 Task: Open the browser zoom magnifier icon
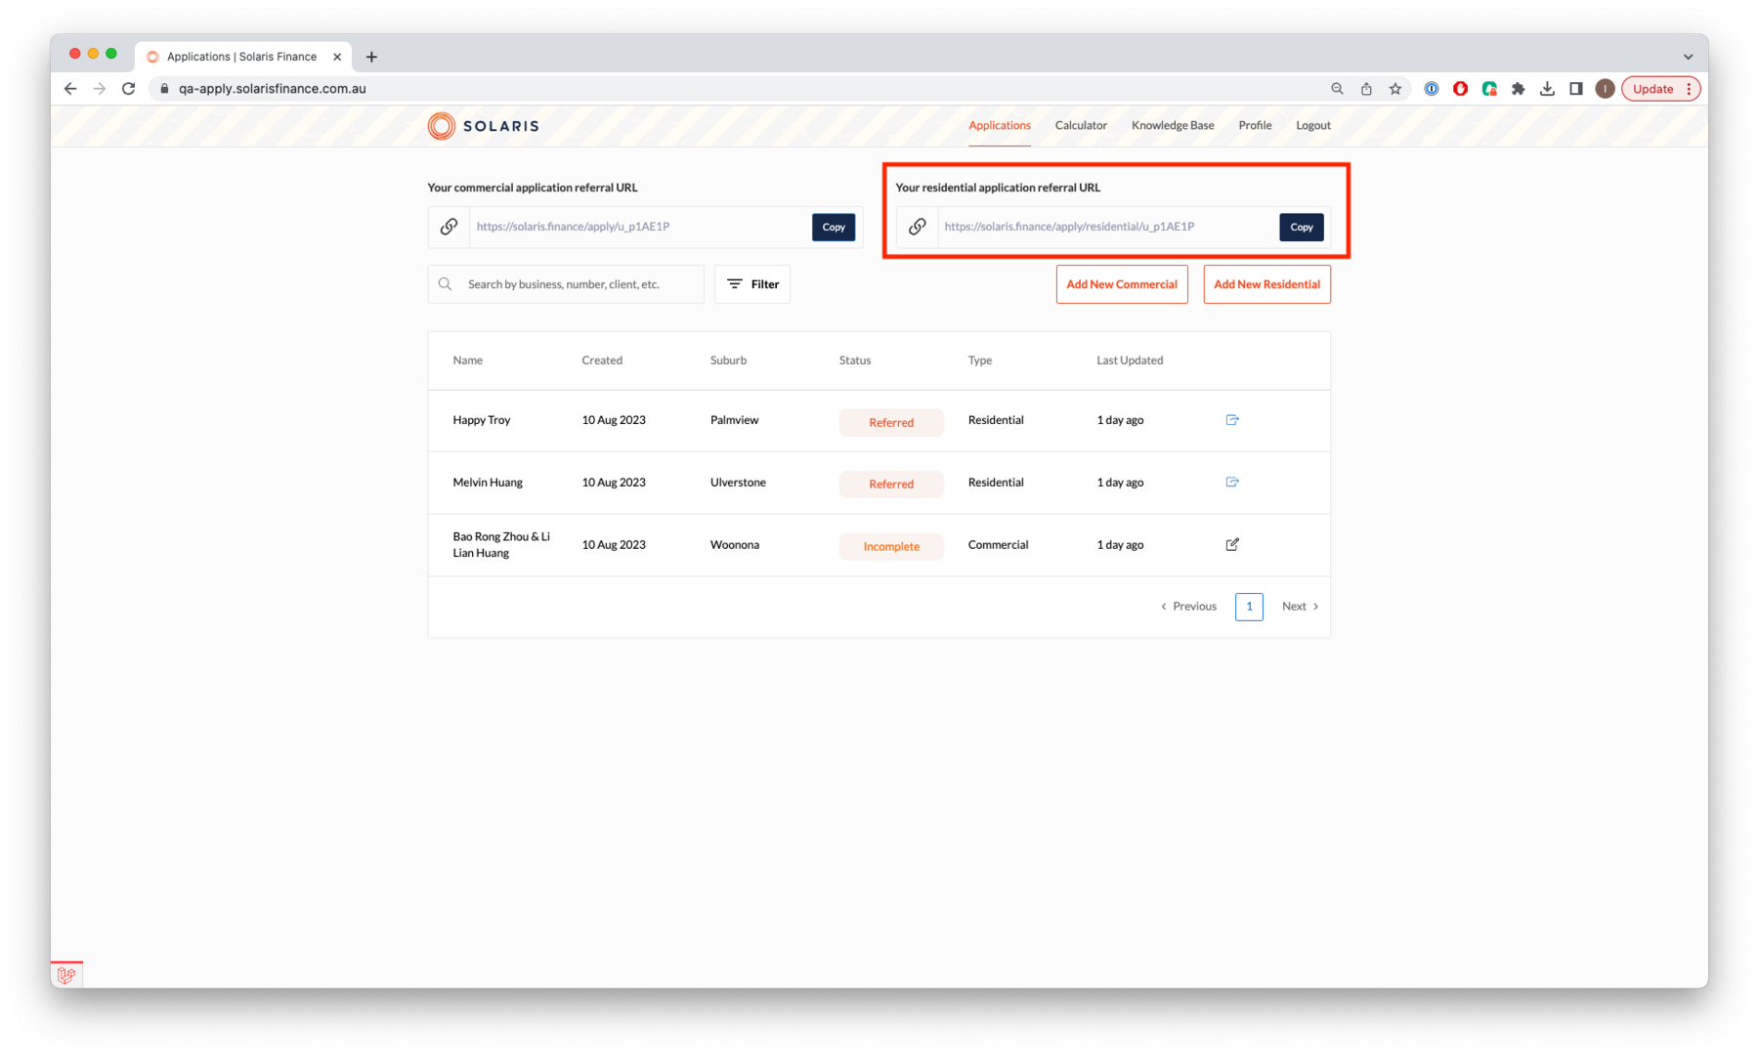tap(1337, 89)
